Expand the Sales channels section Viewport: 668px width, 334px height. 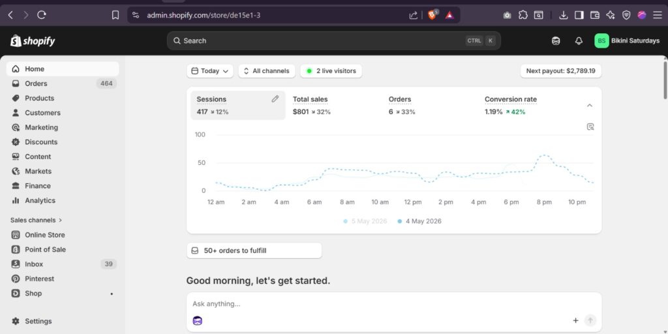pyautogui.click(x=37, y=220)
